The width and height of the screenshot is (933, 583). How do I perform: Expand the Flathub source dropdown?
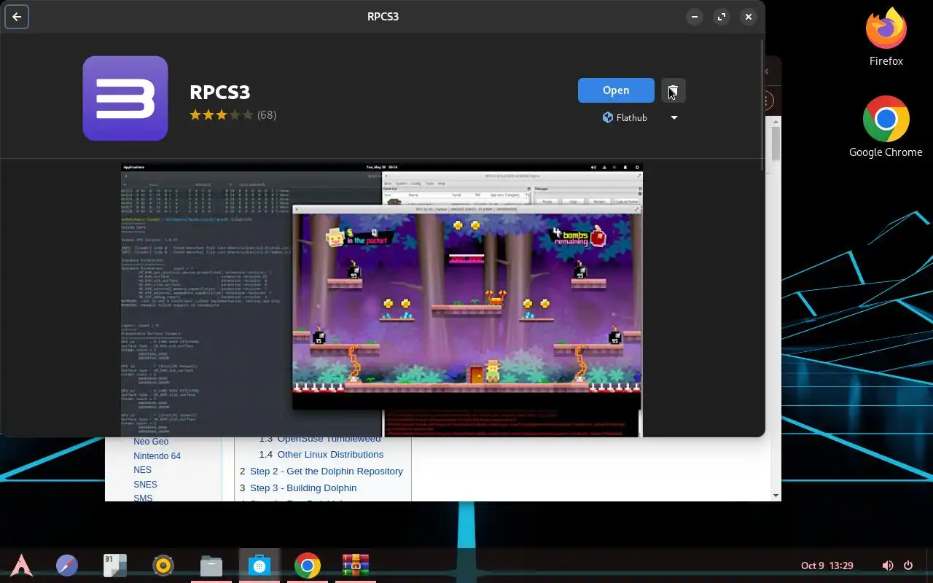674,117
